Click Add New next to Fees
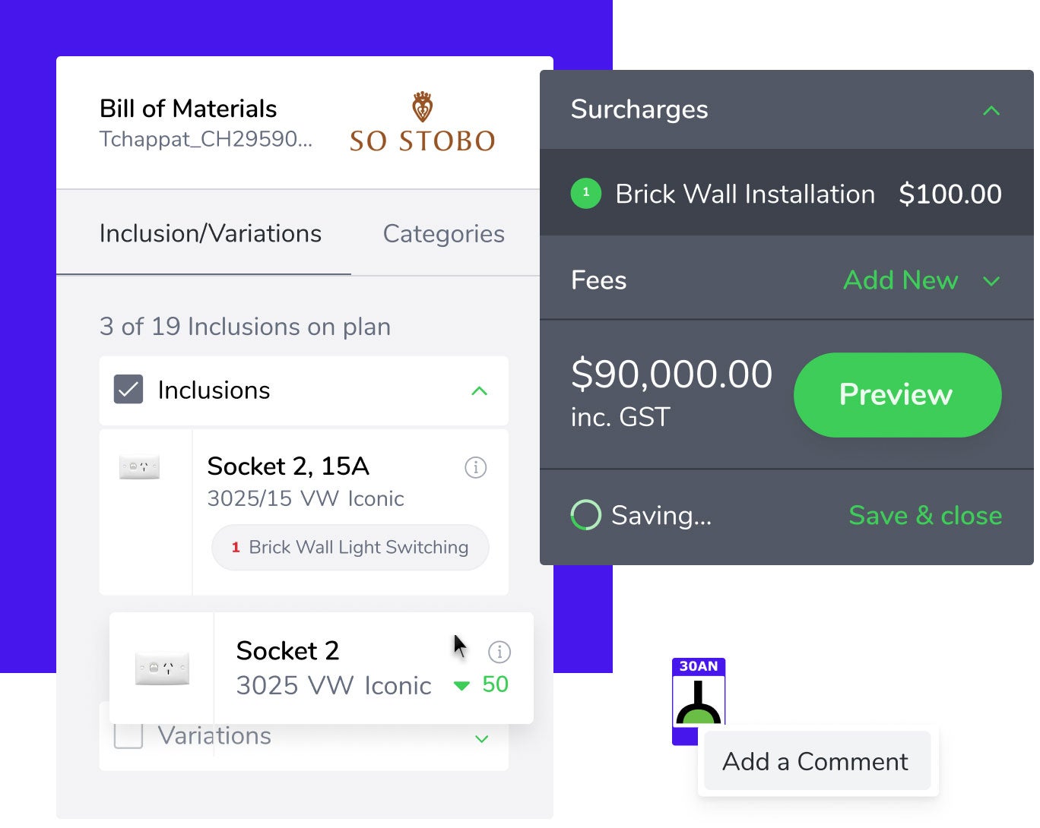 point(900,280)
